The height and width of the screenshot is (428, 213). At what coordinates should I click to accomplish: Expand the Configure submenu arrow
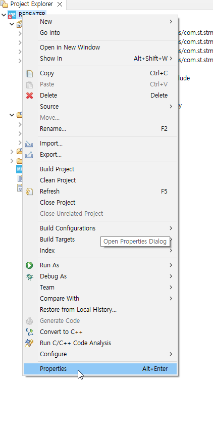click(171, 354)
